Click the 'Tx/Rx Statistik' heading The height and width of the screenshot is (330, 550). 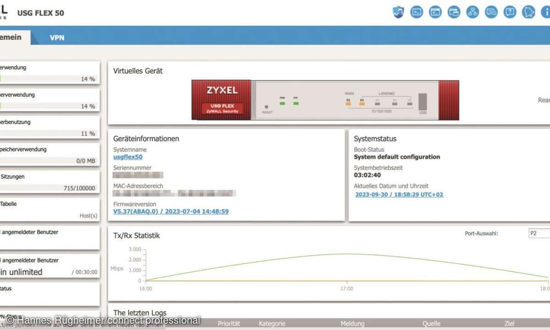coord(137,236)
